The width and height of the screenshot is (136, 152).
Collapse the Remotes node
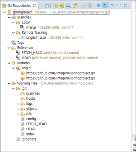(9, 63)
